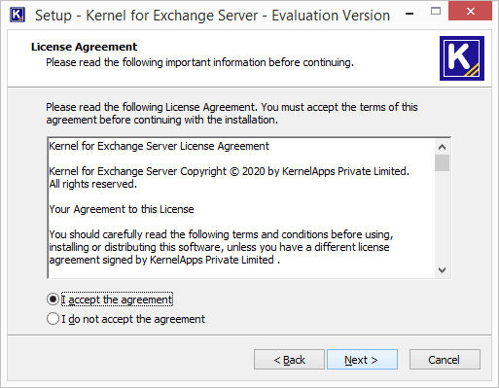The width and height of the screenshot is (499, 388).
Task: Click the license scrollbar down arrow
Action: [442, 270]
